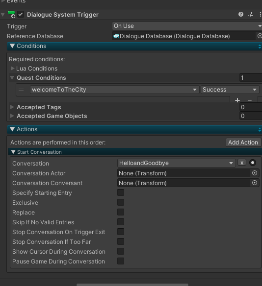
Task: Click the Reference Database label
Action: [x=35, y=36]
